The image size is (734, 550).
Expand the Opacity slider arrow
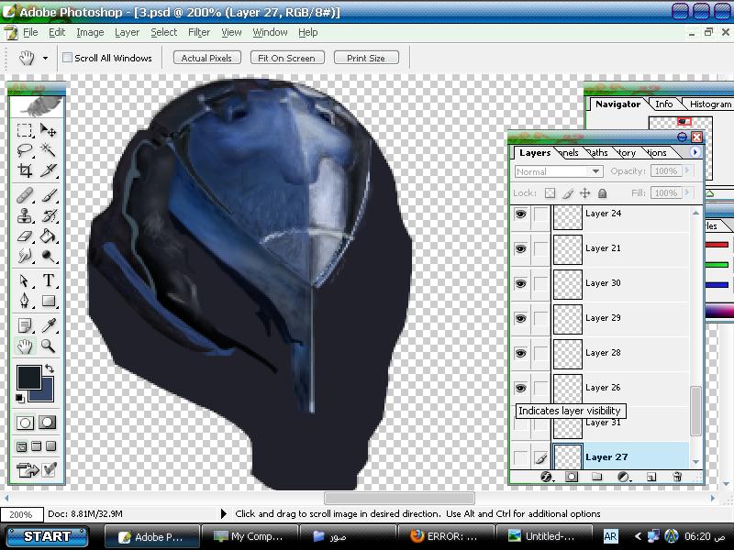[x=688, y=171]
